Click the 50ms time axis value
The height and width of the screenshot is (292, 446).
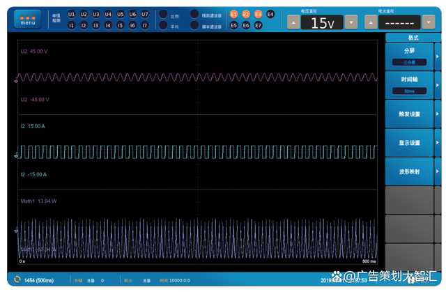pyautogui.click(x=409, y=91)
